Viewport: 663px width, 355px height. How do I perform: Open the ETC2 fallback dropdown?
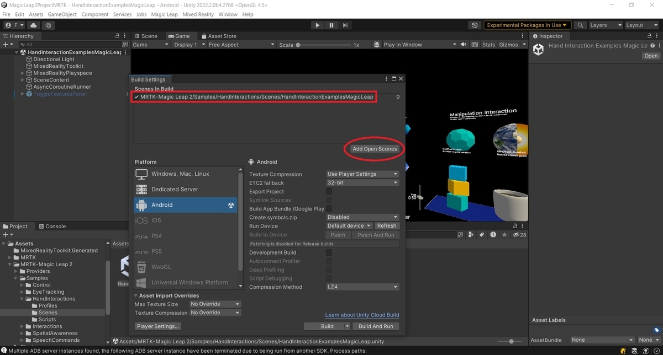coord(362,183)
